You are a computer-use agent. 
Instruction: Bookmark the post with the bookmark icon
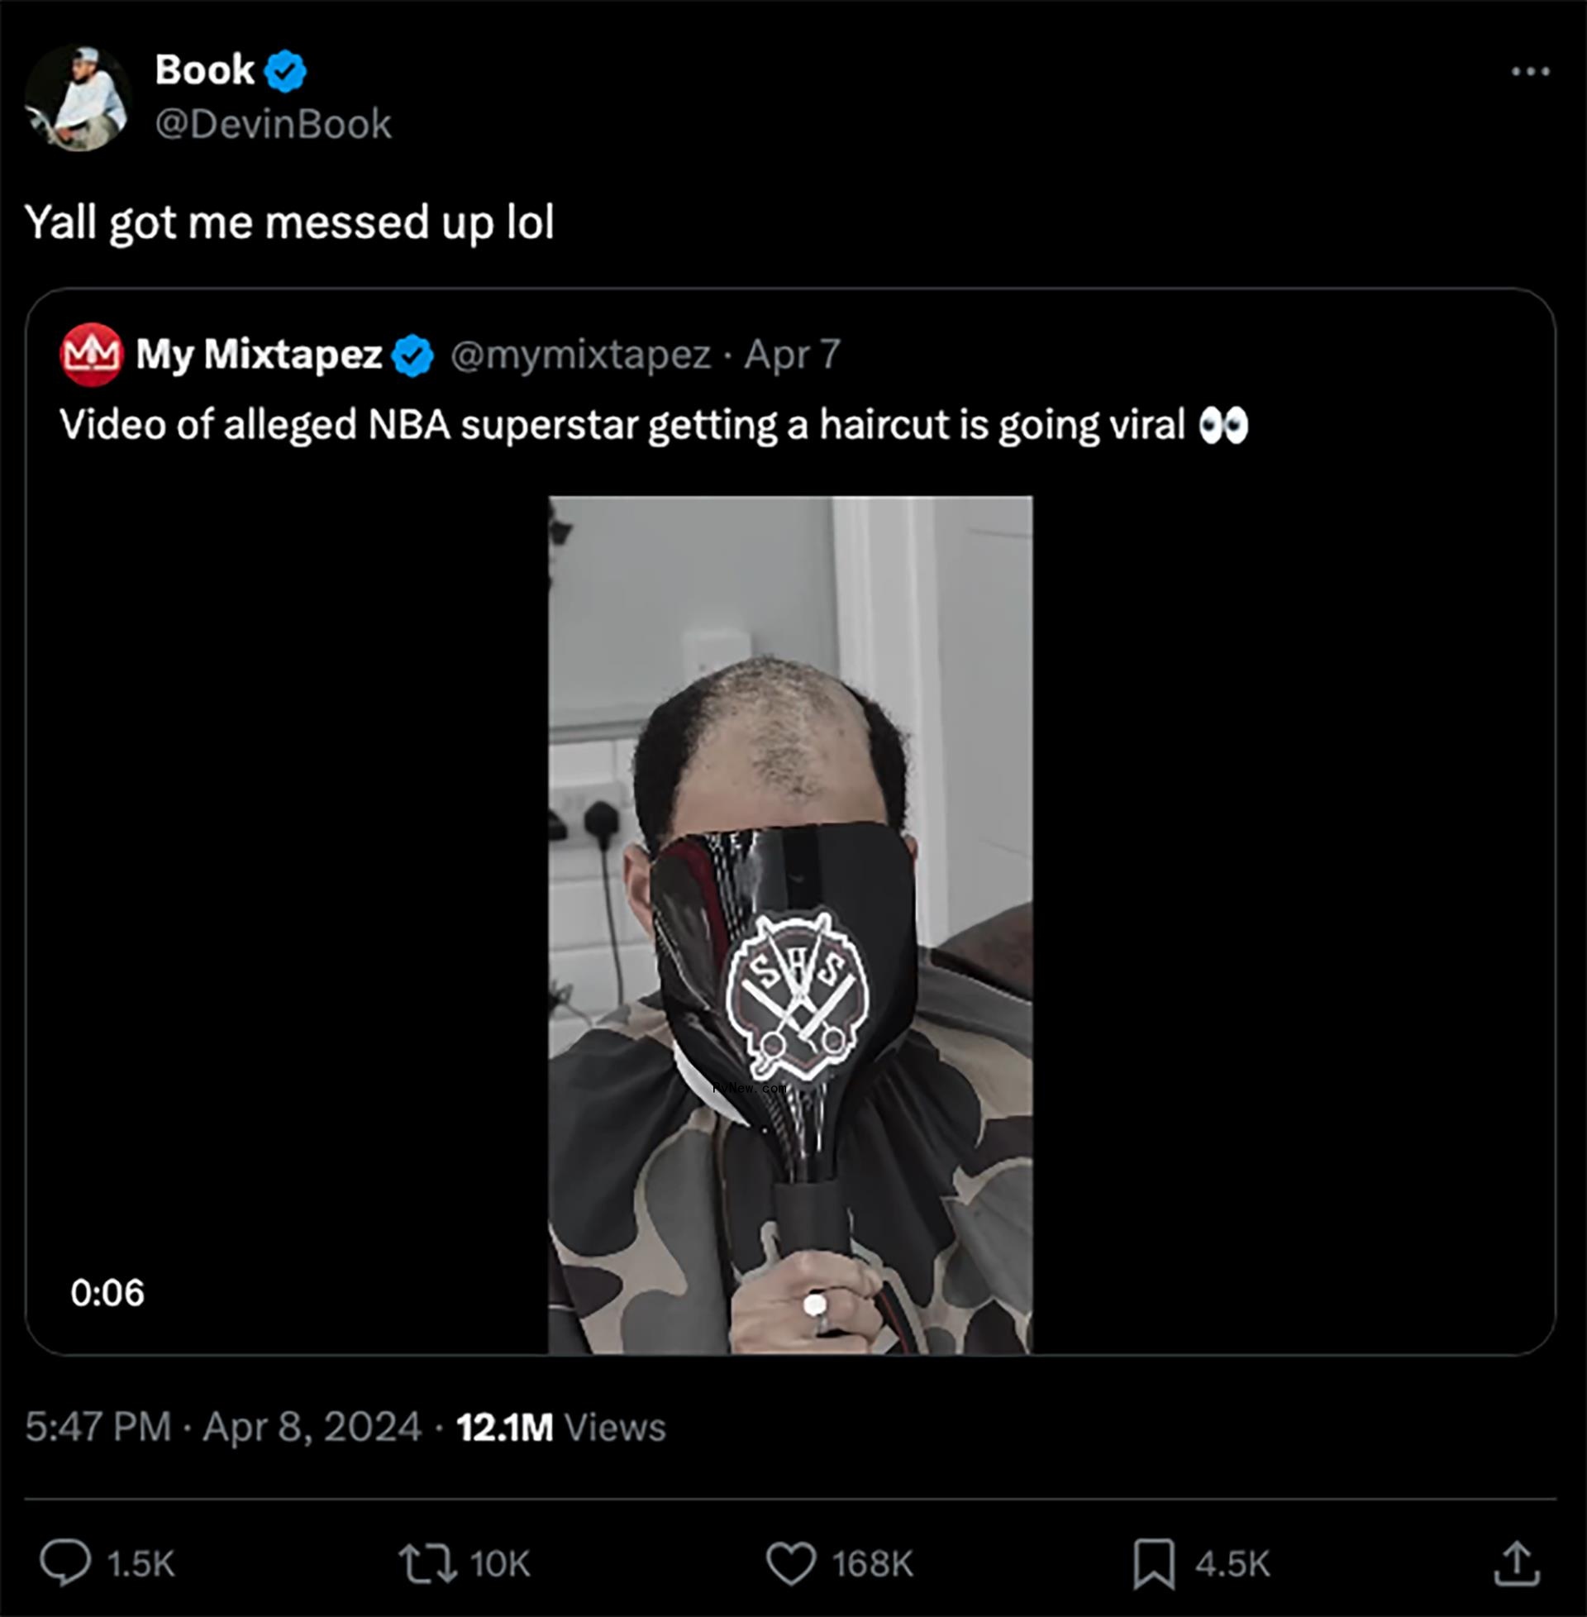(1154, 1562)
